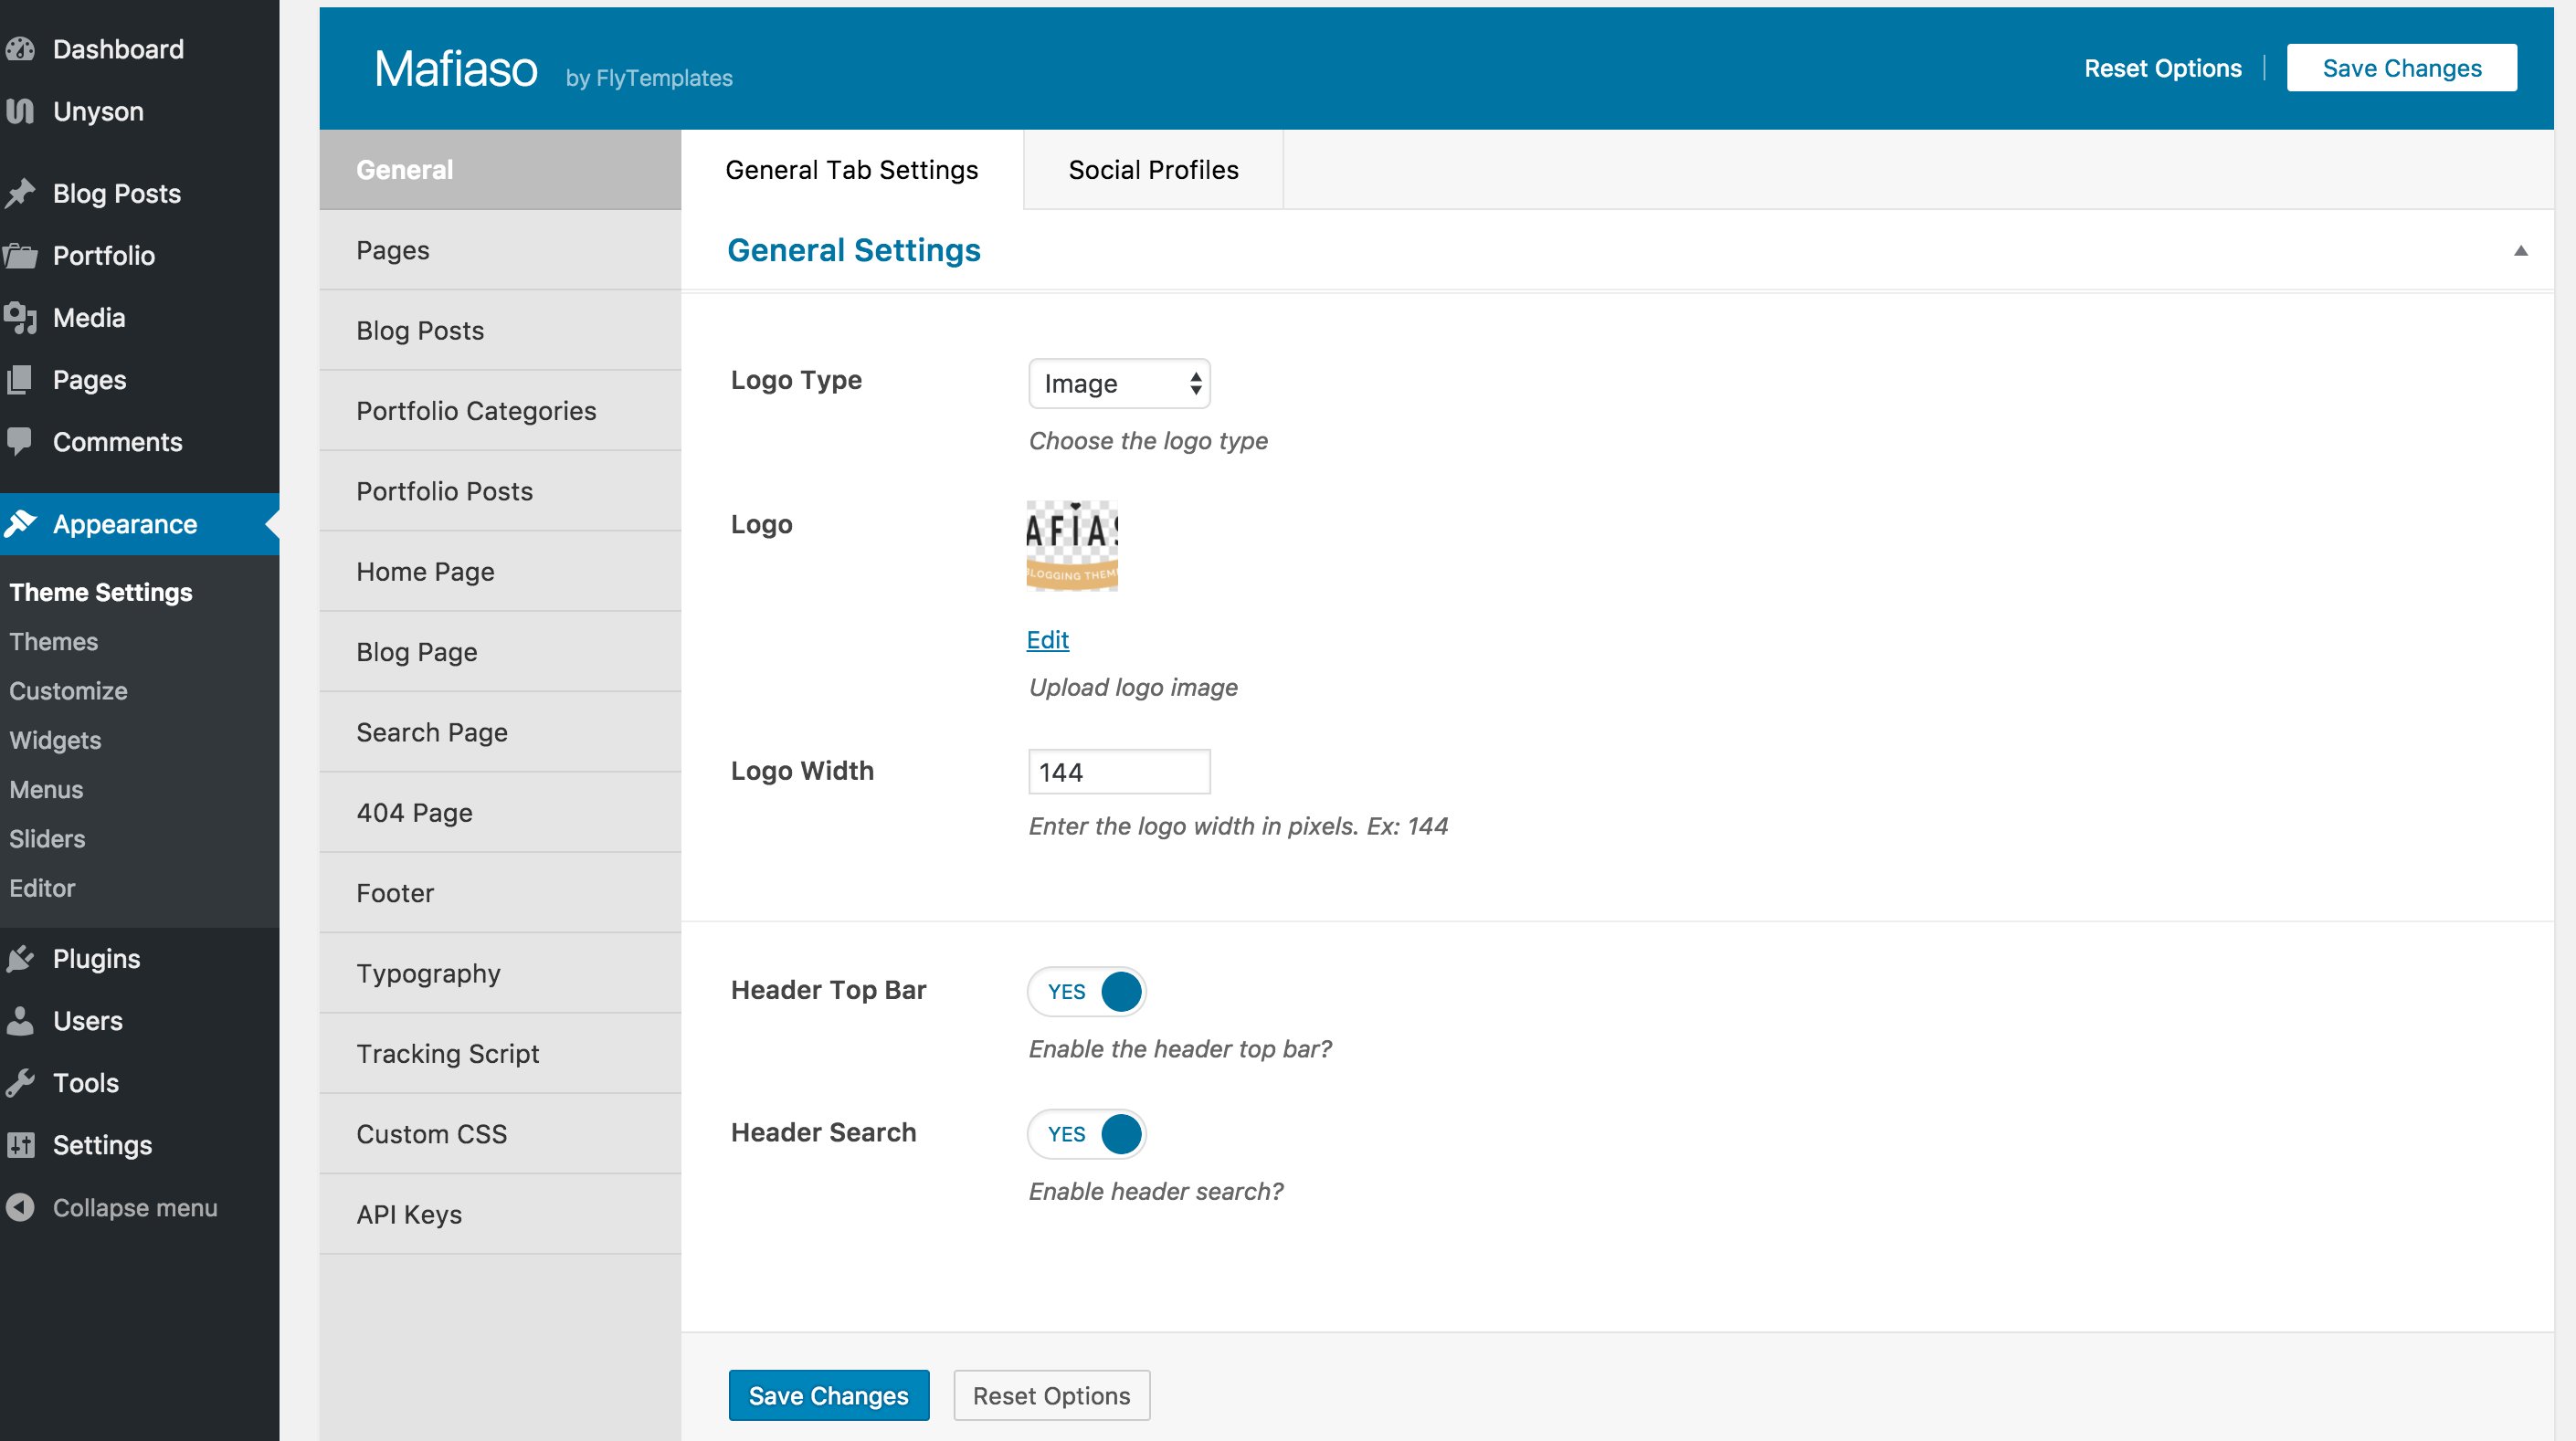Open the Logo Type dropdown
The image size is (2576, 1441).
point(1118,384)
